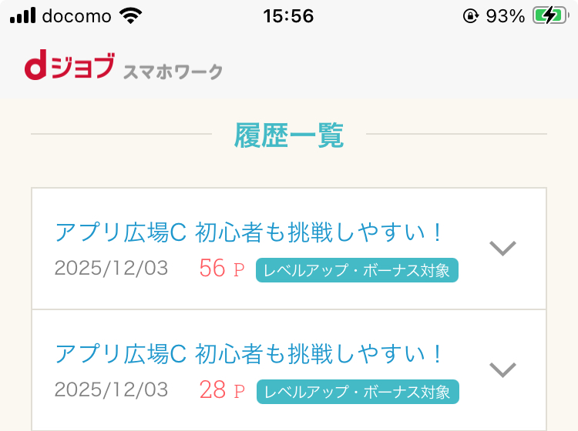The image size is (578, 431).
Task: Tap the 15:56 clock in status bar
Action: coord(288,16)
